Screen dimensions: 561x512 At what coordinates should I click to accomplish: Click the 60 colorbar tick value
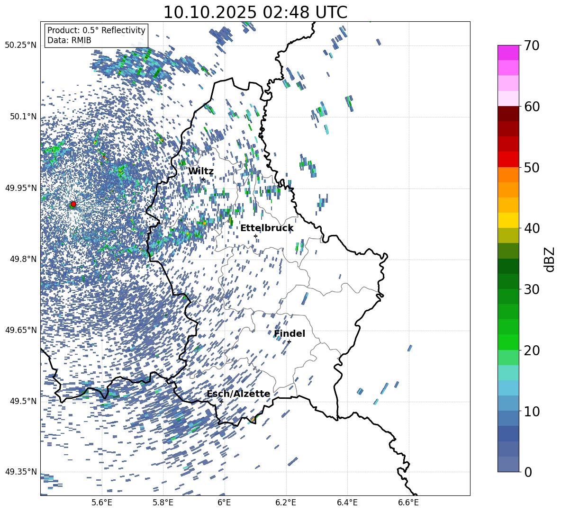pyautogui.click(x=532, y=107)
